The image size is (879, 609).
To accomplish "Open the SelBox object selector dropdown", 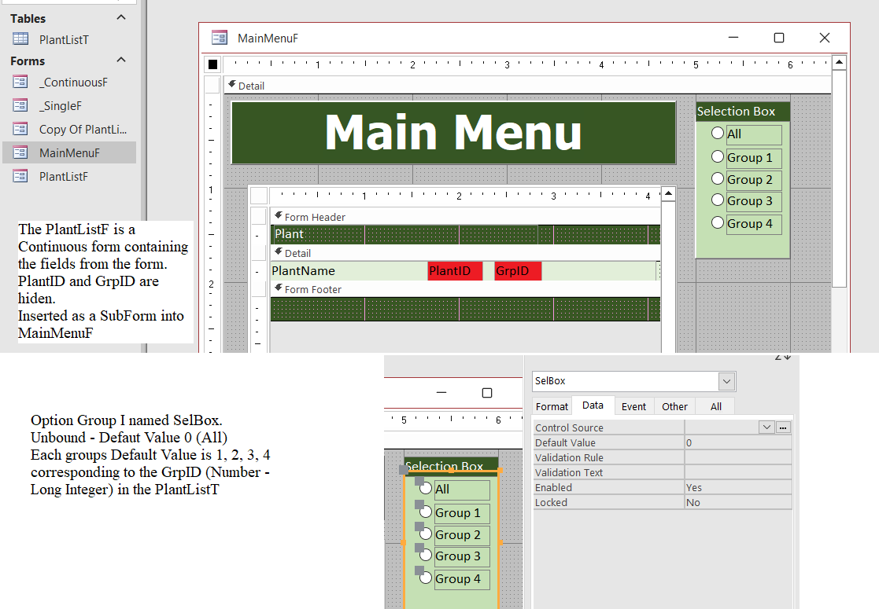I will coord(726,381).
